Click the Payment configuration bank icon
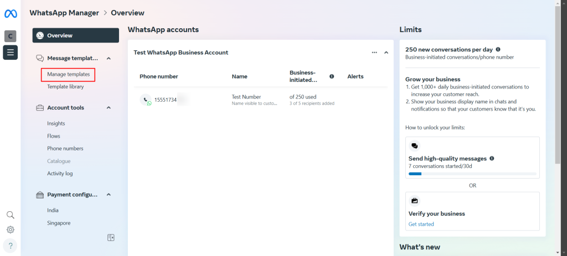The image size is (567, 256). pyautogui.click(x=40, y=195)
